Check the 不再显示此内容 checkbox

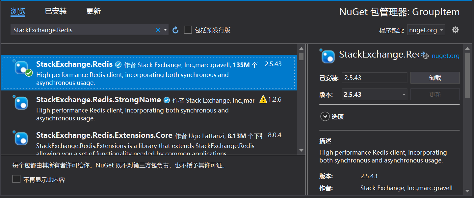16,179
